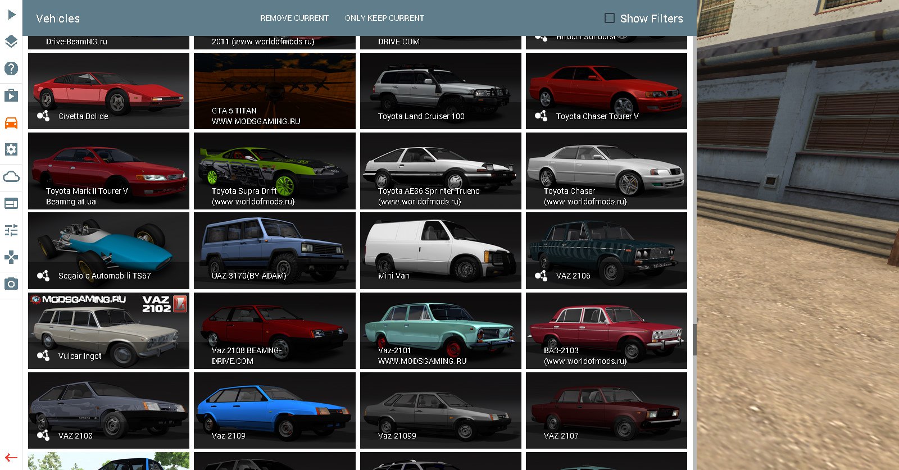
Task: Click the configurations icon on Segaiolo Automobili TS67
Action: [43, 276]
